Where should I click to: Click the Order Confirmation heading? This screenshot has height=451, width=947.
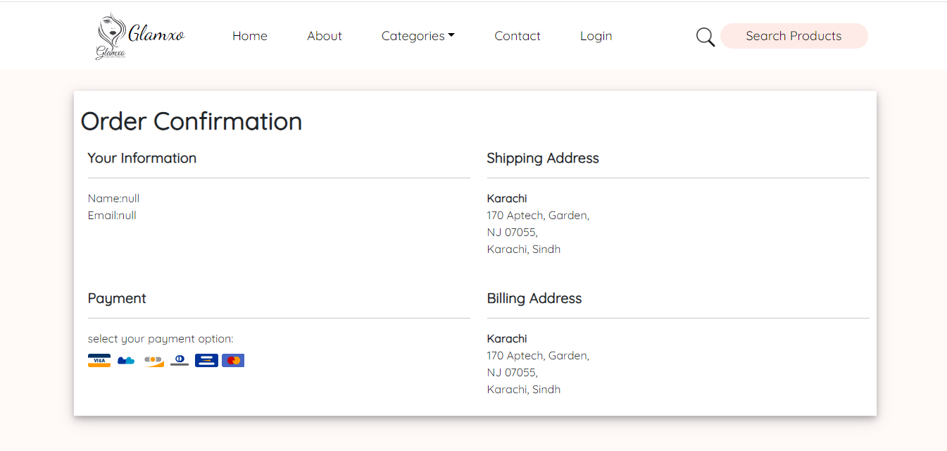click(192, 121)
